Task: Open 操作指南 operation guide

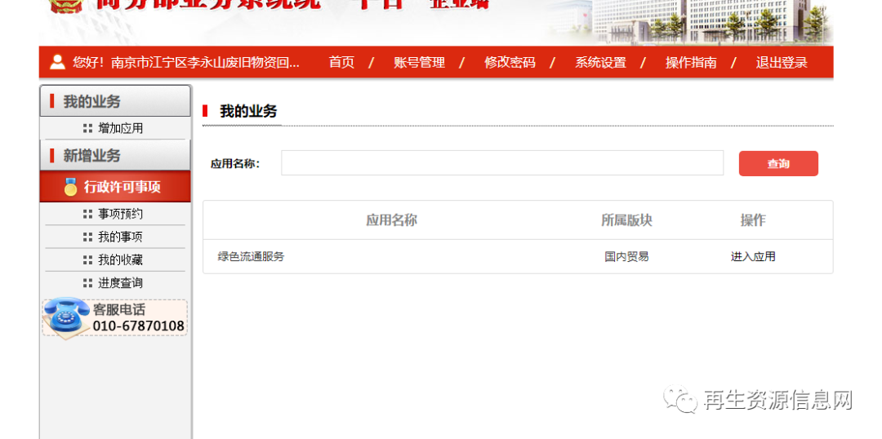Action: click(x=691, y=62)
